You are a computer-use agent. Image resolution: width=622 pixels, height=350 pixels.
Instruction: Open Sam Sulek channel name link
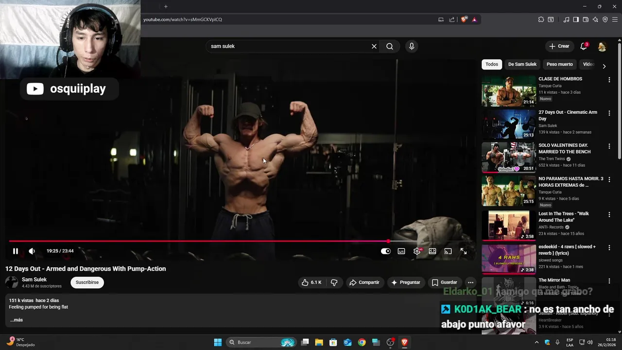34,280
